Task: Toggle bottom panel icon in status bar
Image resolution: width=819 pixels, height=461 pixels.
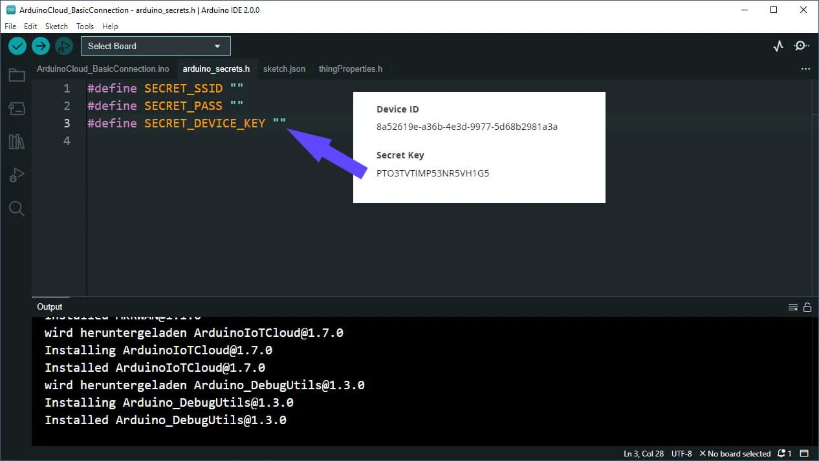Action: pos(805,453)
